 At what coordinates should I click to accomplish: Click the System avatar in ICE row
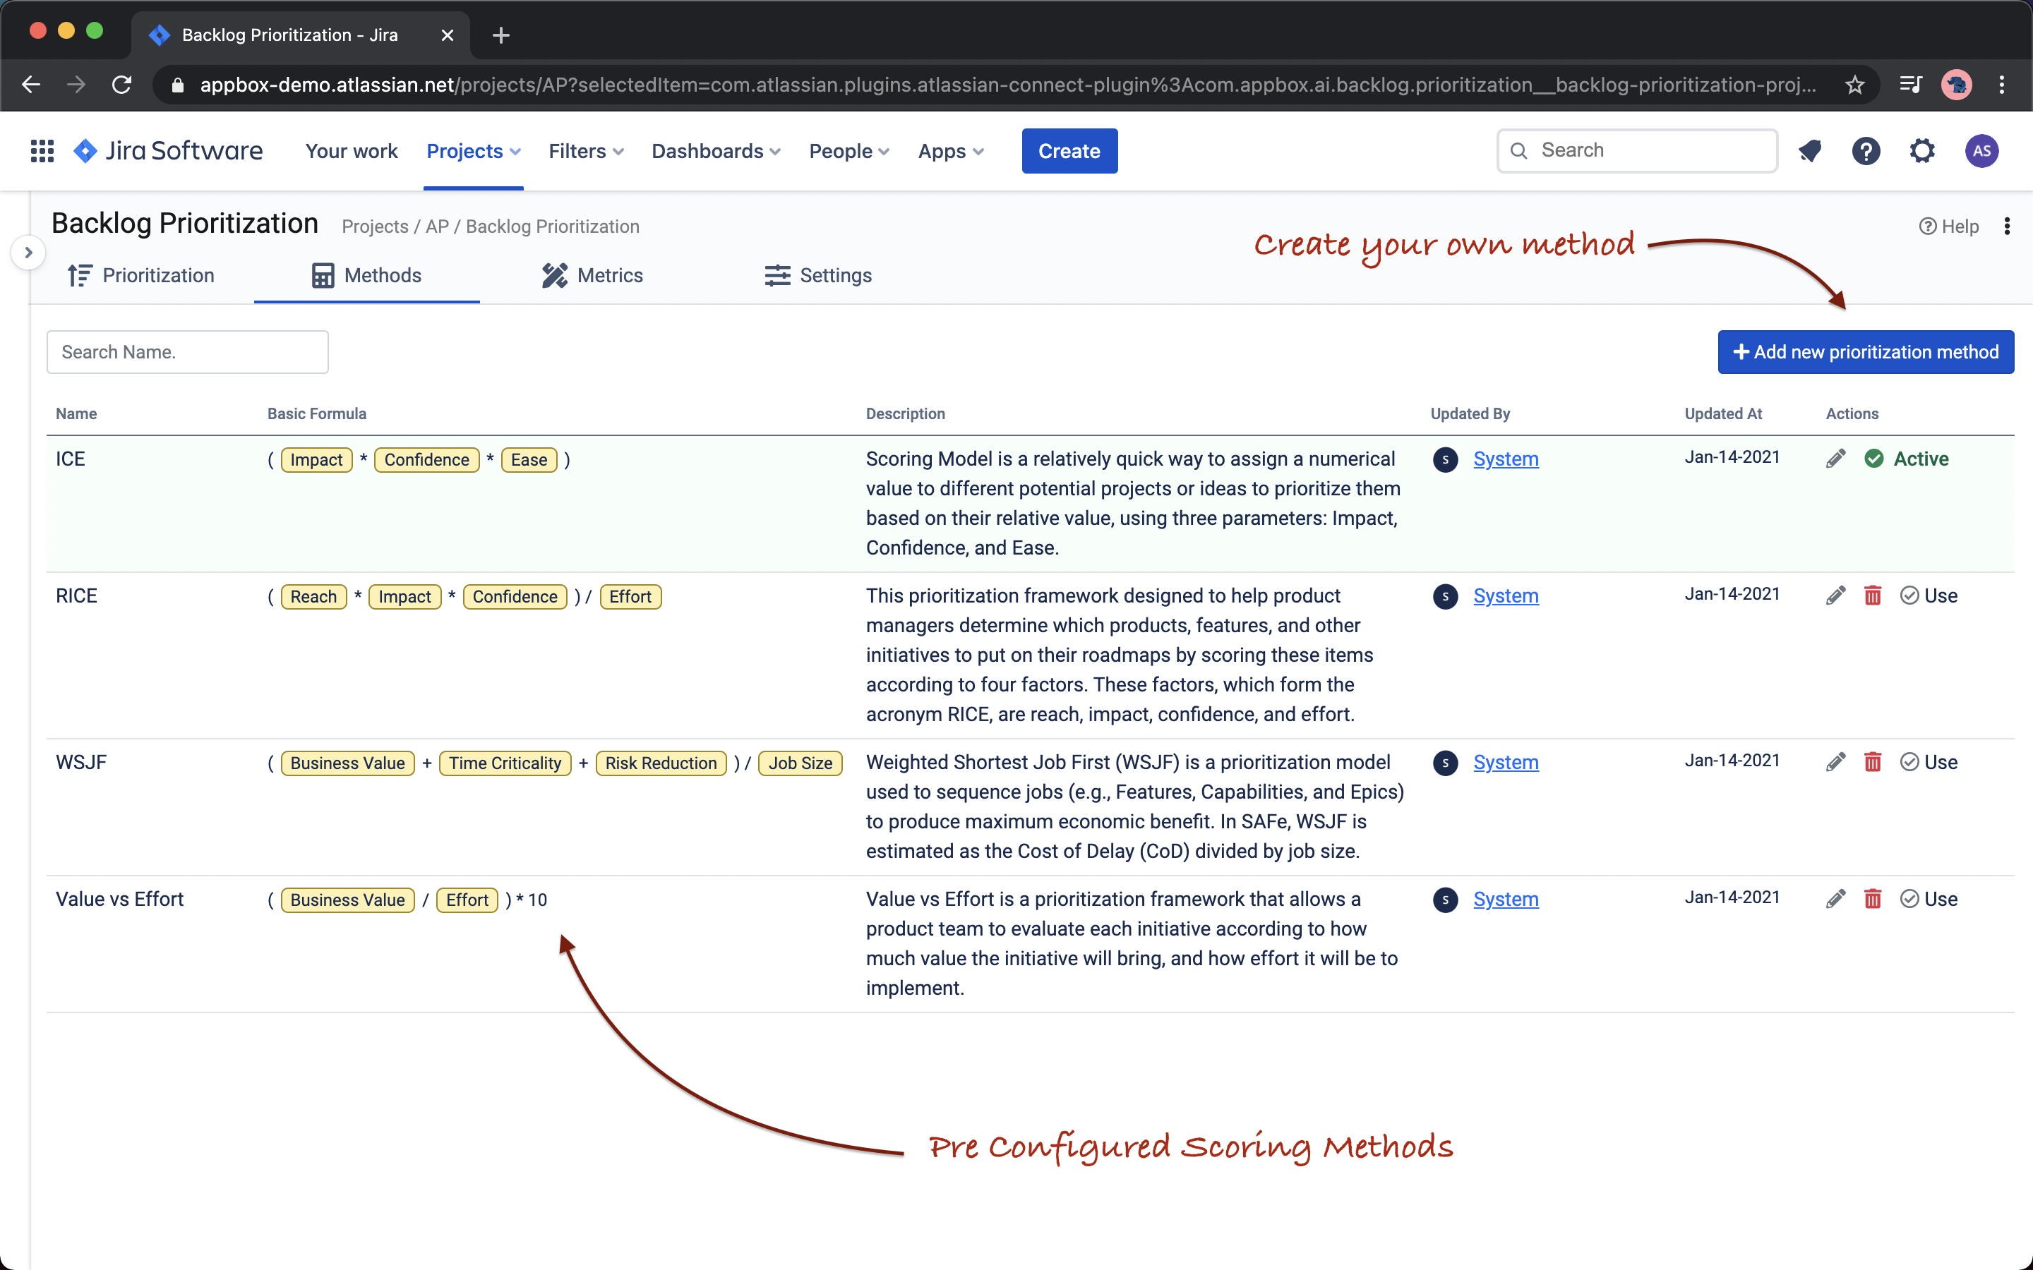(x=1445, y=459)
